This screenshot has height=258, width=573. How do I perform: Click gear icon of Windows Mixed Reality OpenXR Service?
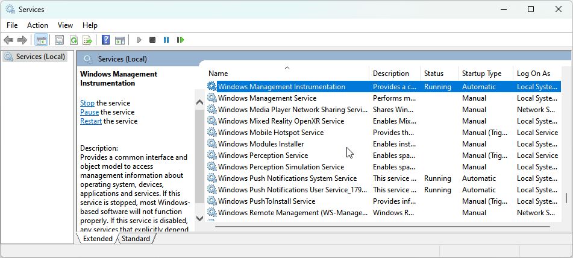coord(211,121)
